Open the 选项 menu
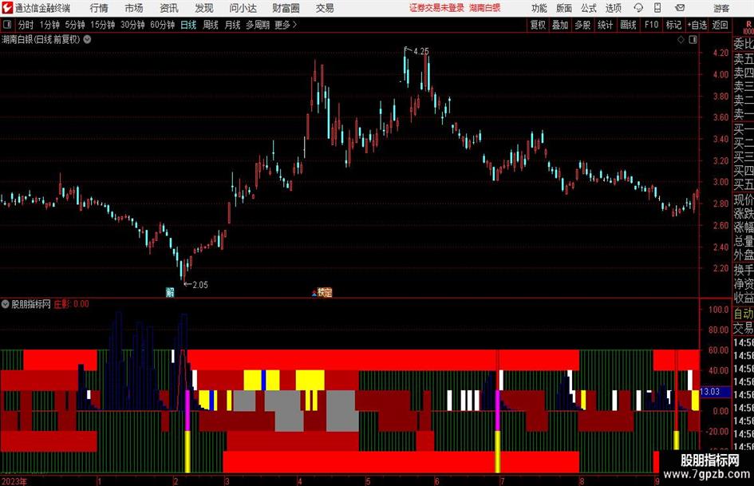Screen dimensions: 754x486 tap(614, 8)
